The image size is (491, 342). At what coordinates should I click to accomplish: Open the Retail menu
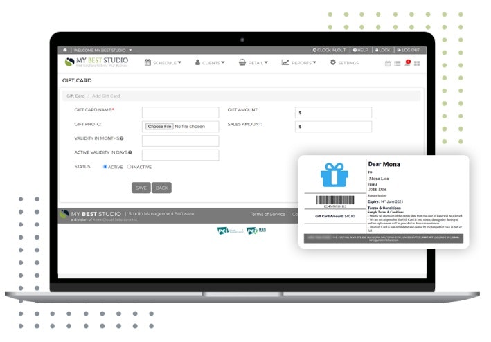tap(253, 62)
